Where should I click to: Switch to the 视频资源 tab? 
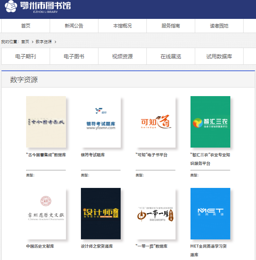click(122, 56)
